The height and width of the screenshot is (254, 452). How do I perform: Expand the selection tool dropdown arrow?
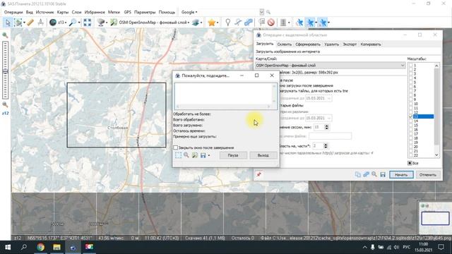[x=24, y=23]
